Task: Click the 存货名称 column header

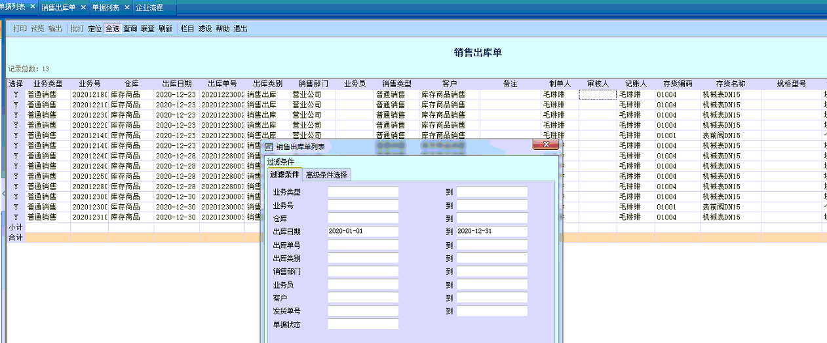Action: pyautogui.click(x=731, y=84)
